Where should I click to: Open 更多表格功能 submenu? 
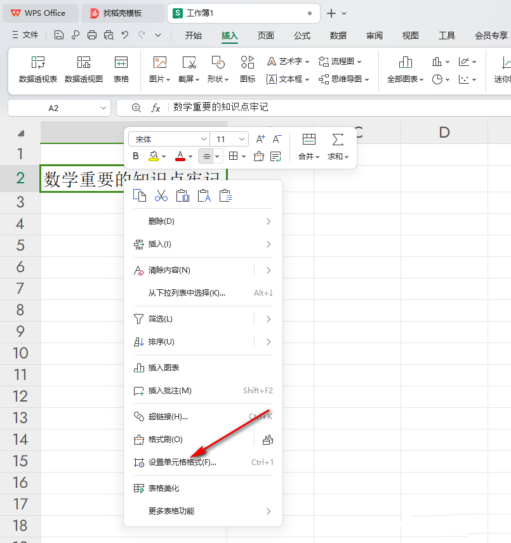pyautogui.click(x=203, y=511)
